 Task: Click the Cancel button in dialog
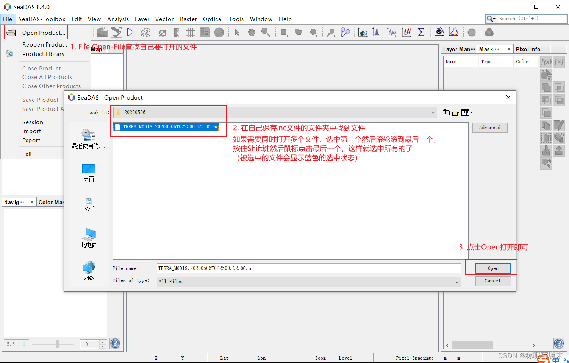tap(493, 281)
